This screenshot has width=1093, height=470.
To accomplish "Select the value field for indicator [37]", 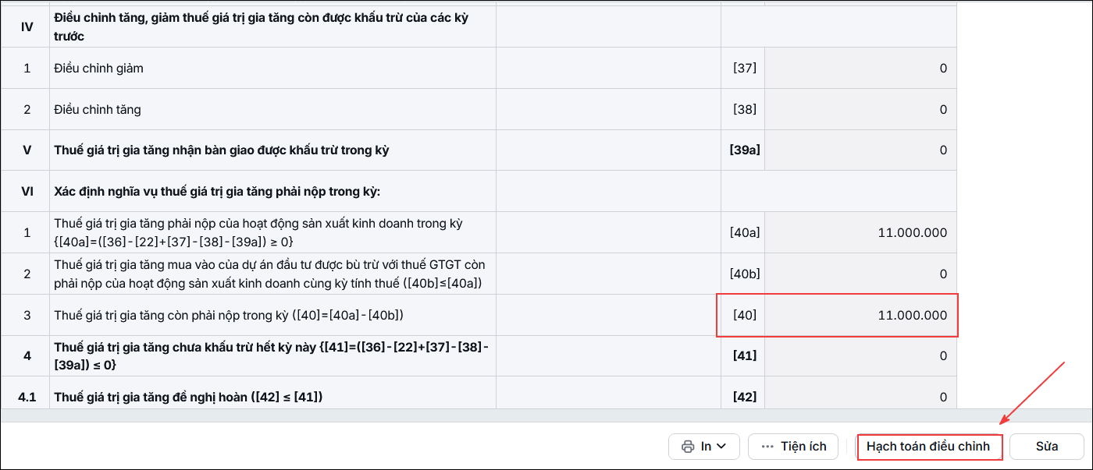I will 860,68.
